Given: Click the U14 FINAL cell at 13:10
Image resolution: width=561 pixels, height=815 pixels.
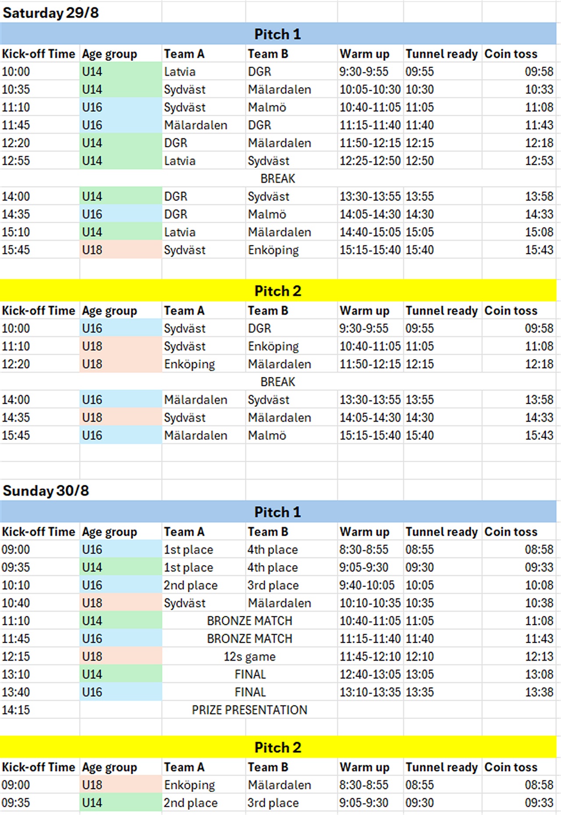Looking at the screenshot, I should (x=249, y=675).
